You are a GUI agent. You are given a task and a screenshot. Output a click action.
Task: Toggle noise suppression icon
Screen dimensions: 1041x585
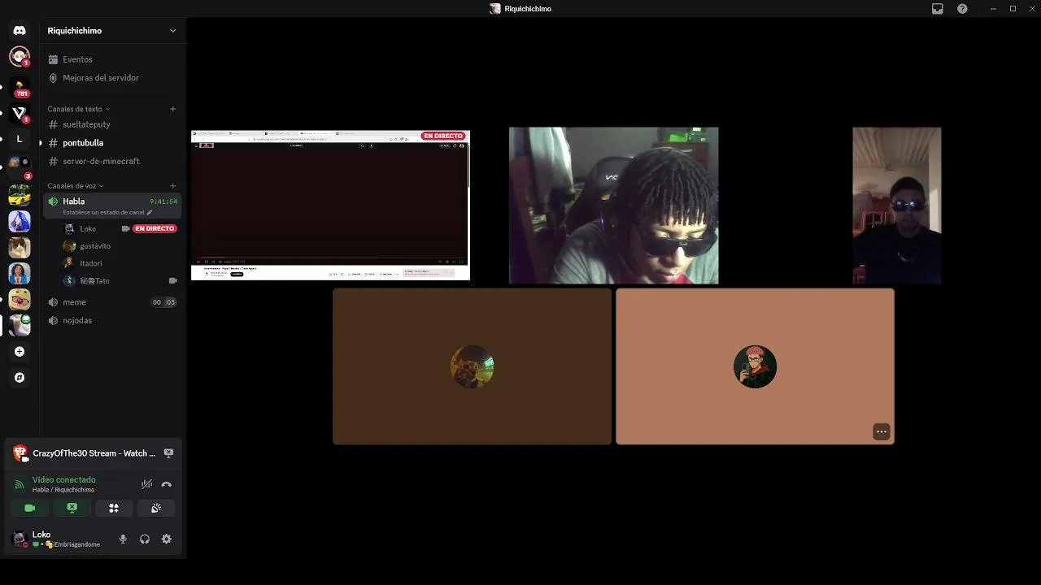(146, 484)
